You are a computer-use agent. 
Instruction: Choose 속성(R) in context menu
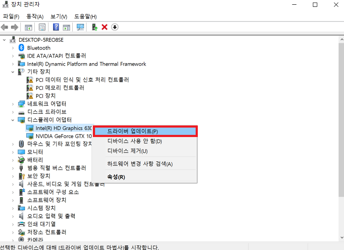[x=145, y=177]
